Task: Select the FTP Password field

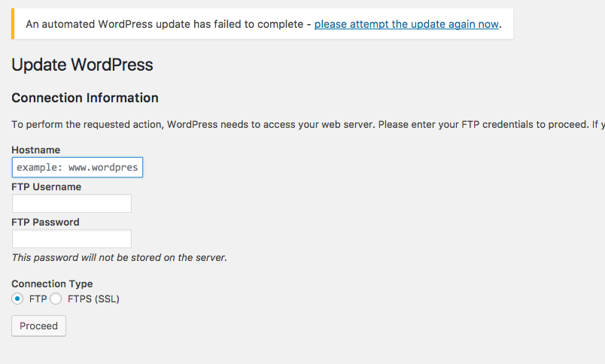Action: 71,239
